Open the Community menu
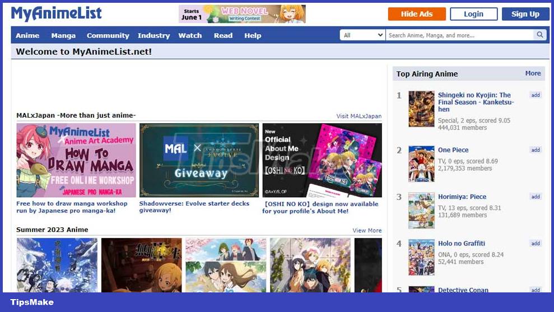 (x=108, y=35)
